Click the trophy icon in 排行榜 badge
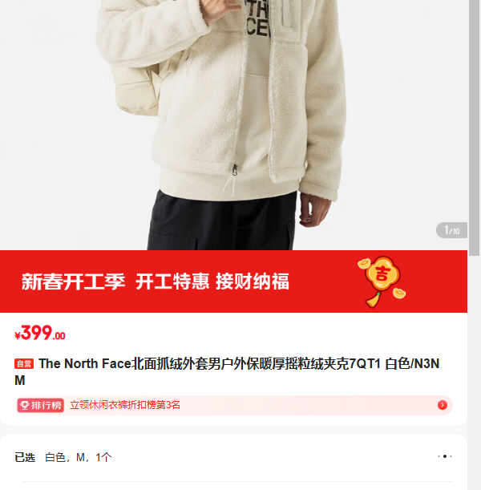The width and height of the screenshot is (481, 490). coord(24,405)
